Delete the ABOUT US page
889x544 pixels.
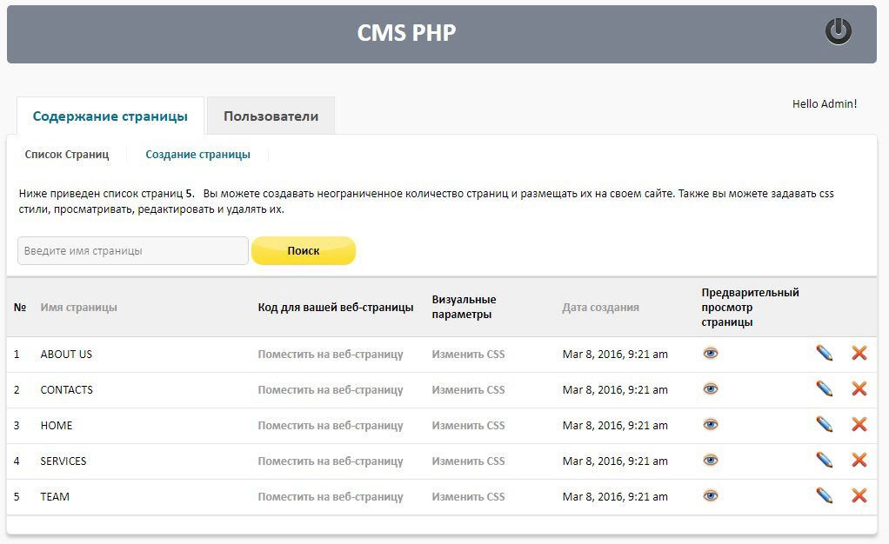[859, 353]
